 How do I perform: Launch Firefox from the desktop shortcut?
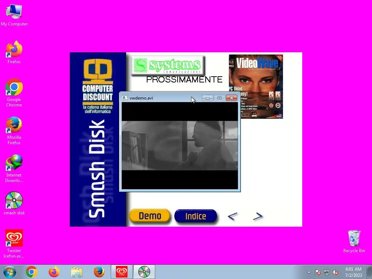point(14,52)
